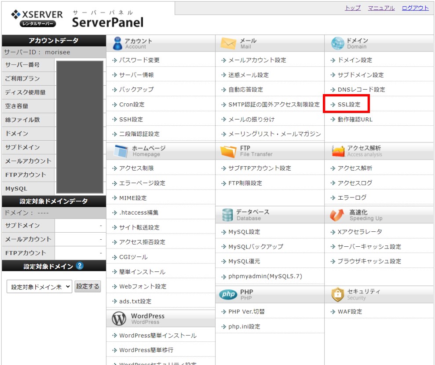
Task: Open DNSレコード設定
Action: tap(361, 90)
